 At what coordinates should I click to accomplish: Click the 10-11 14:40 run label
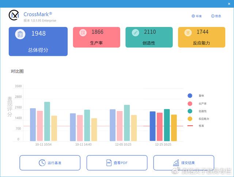click(83, 145)
